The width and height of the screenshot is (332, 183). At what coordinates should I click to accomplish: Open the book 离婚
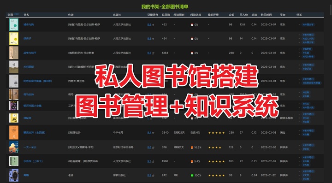[26, 175]
